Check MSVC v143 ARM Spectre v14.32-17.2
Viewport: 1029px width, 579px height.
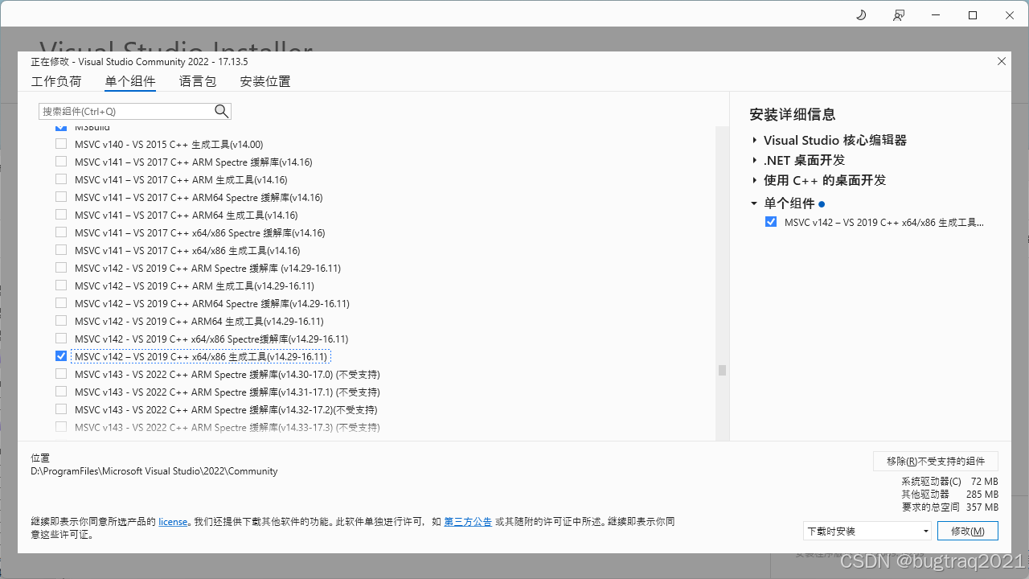[x=61, y=410]
